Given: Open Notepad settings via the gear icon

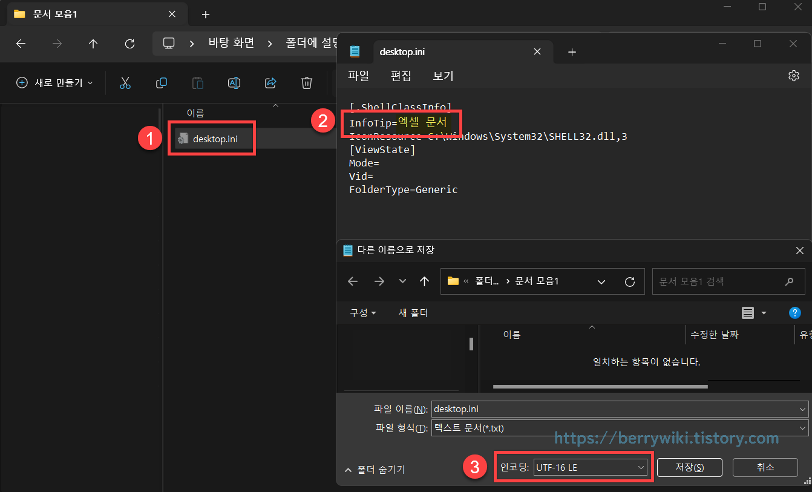Looking at the screenshot, I should point(794,76).
